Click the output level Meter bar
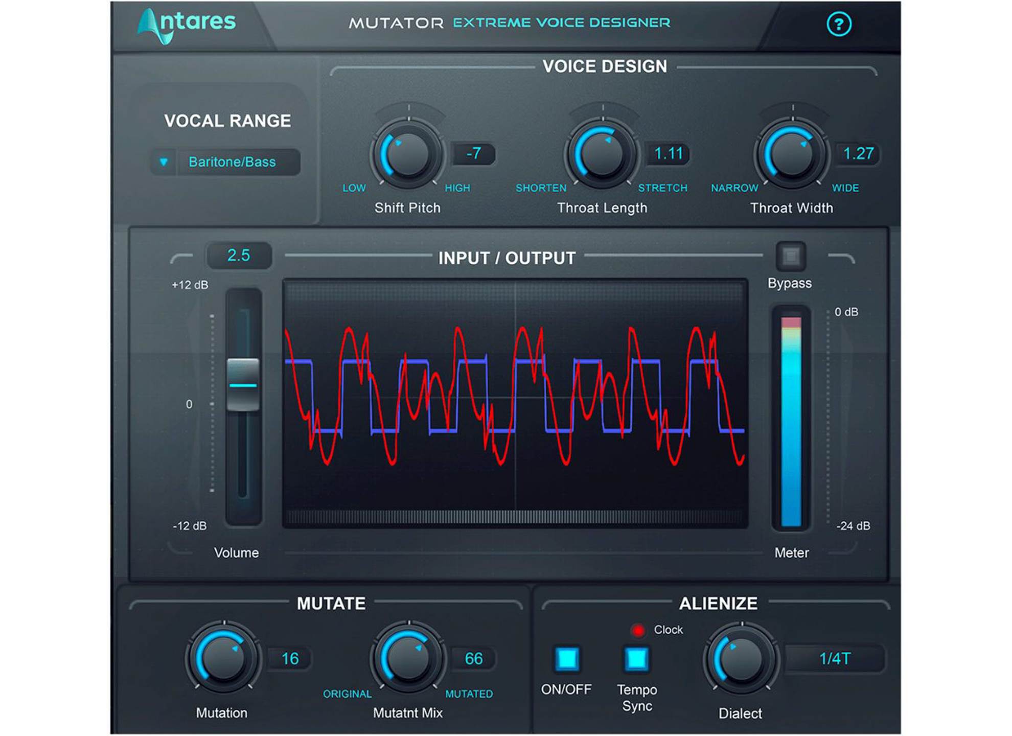The width and height of the screenshot is (1012, 736). pos(791,421)
